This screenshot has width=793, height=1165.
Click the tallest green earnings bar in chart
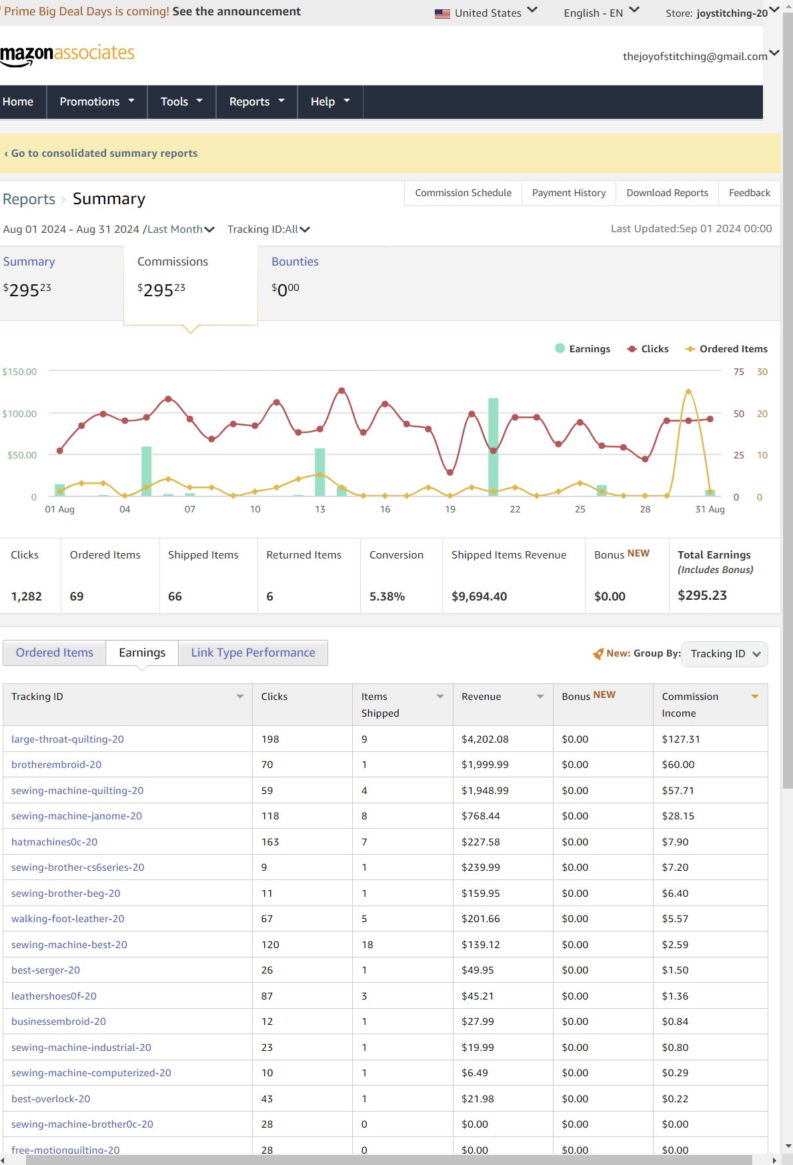click(x=494, y=447)
